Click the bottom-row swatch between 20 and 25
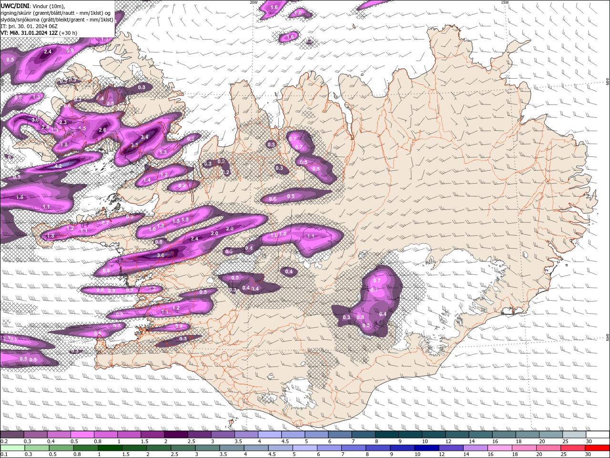This screenshot has width=610, height=458. 548,448
